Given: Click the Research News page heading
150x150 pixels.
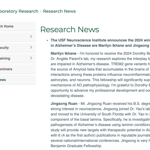Looking at the screenshot, I should click(x=70, y=29).
